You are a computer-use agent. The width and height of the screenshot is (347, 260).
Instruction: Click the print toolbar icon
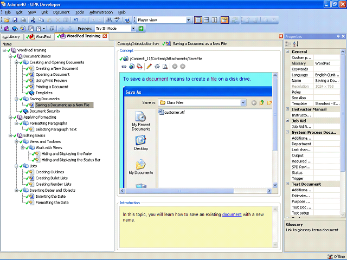(x=23, y=20)
